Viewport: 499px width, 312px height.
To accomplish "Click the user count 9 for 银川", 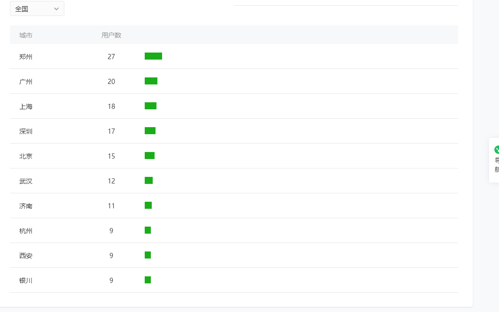I will tap(111, 281).
